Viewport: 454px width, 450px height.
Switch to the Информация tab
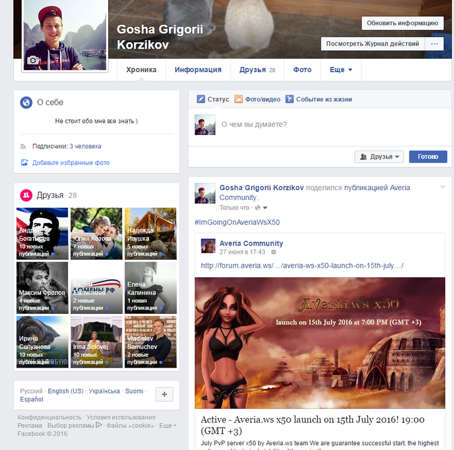pyautogui.click(x=198, y=70)
